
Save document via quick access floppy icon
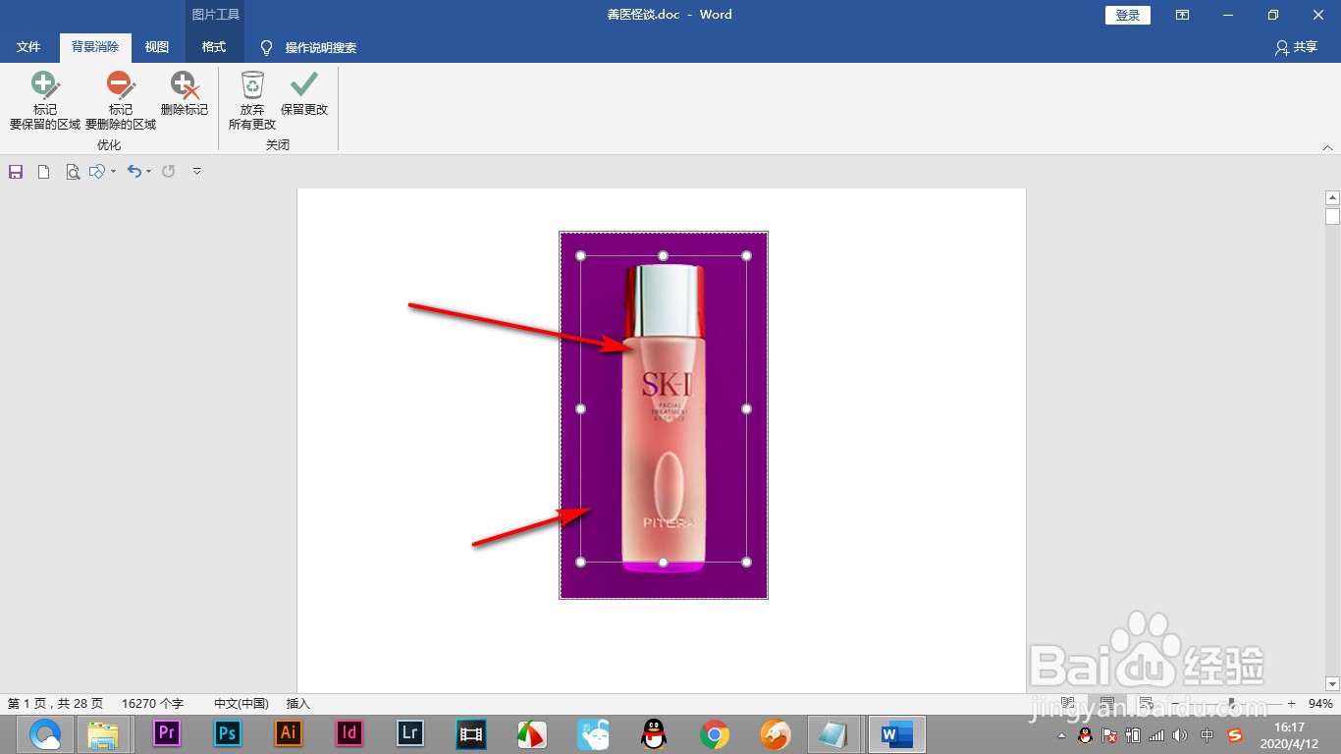[x=16, y=172]
